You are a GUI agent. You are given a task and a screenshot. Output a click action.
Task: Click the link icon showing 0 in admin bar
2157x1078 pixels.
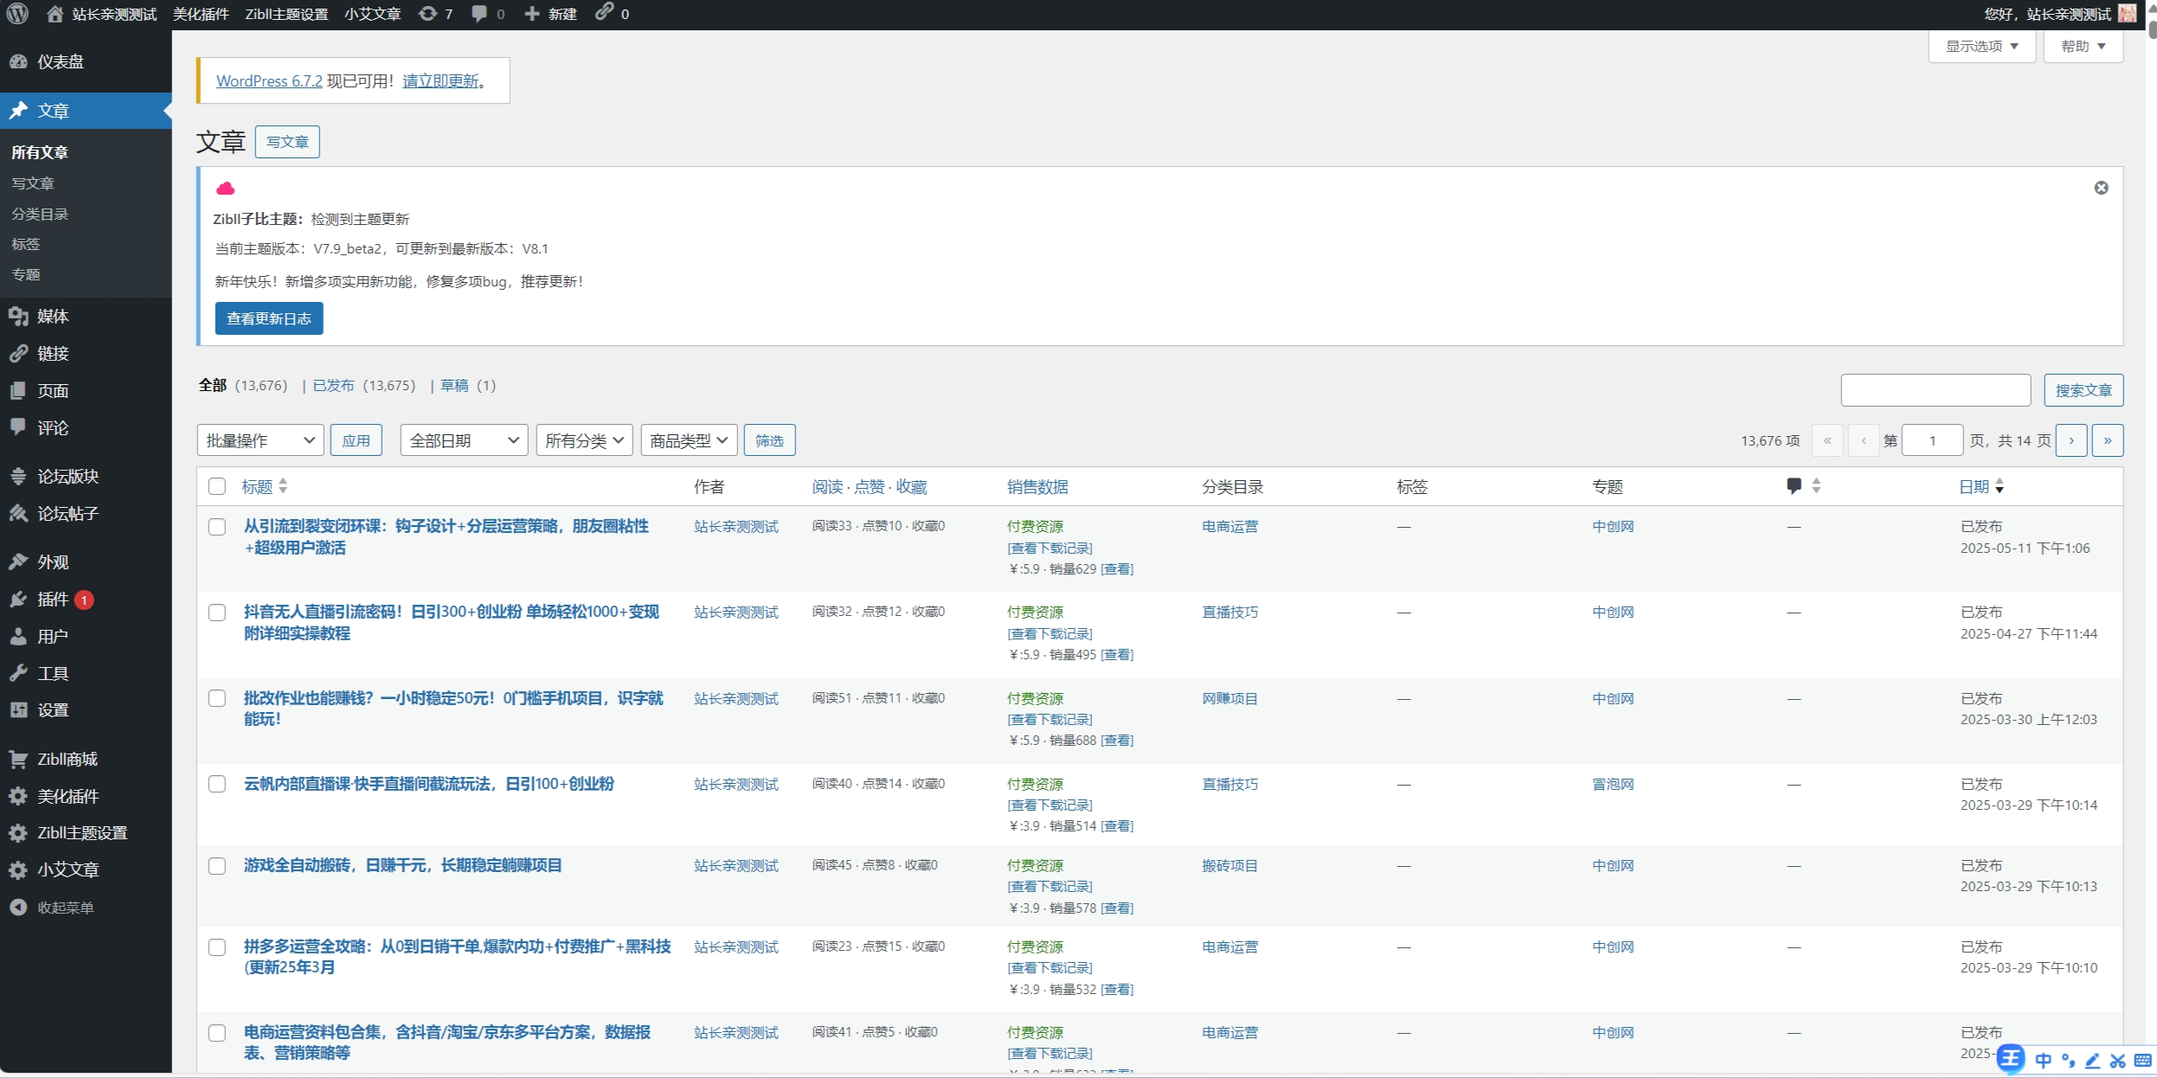click(604, 12)
